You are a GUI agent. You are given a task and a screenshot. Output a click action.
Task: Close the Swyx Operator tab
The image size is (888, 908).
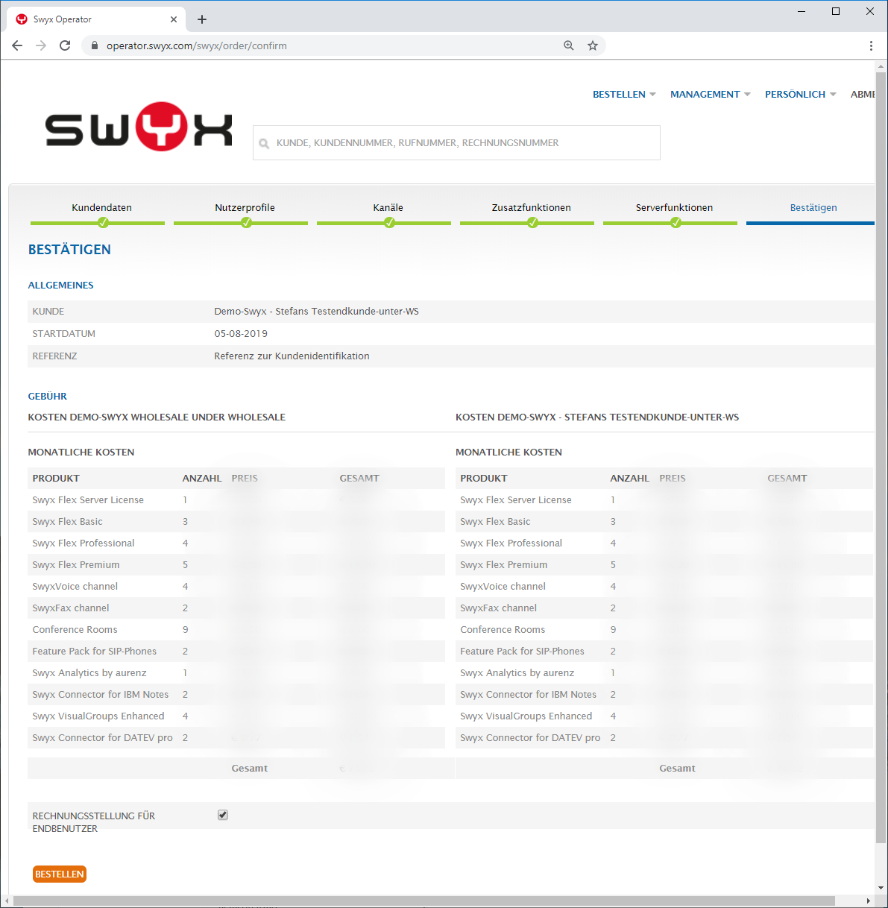click(x=174, y=19)
